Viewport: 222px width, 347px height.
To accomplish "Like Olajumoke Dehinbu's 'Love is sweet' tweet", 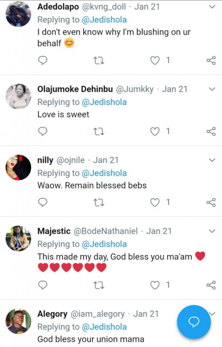I will [x=155, y=131].
